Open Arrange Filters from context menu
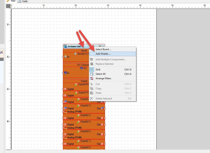210x153 pixels. click(x=103, y=78)
